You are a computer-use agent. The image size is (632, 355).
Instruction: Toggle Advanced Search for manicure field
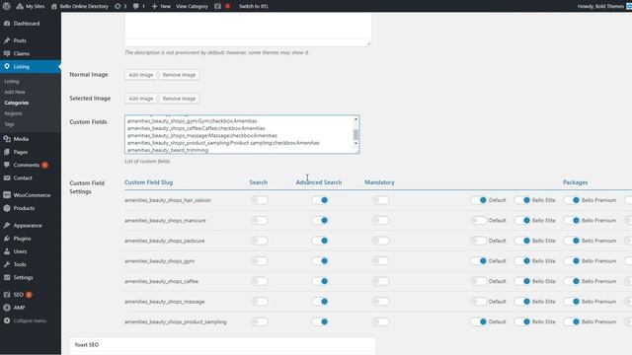point(320,221)
